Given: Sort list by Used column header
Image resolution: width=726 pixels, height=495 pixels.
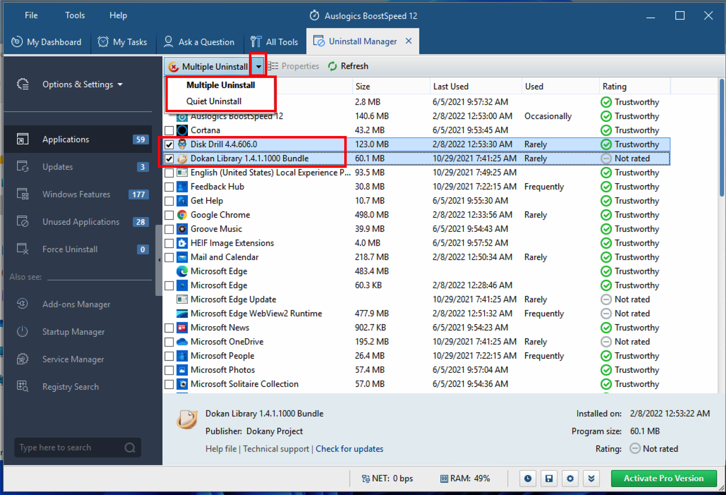Looking at the screenshot, I should click(x=560, y=86).
